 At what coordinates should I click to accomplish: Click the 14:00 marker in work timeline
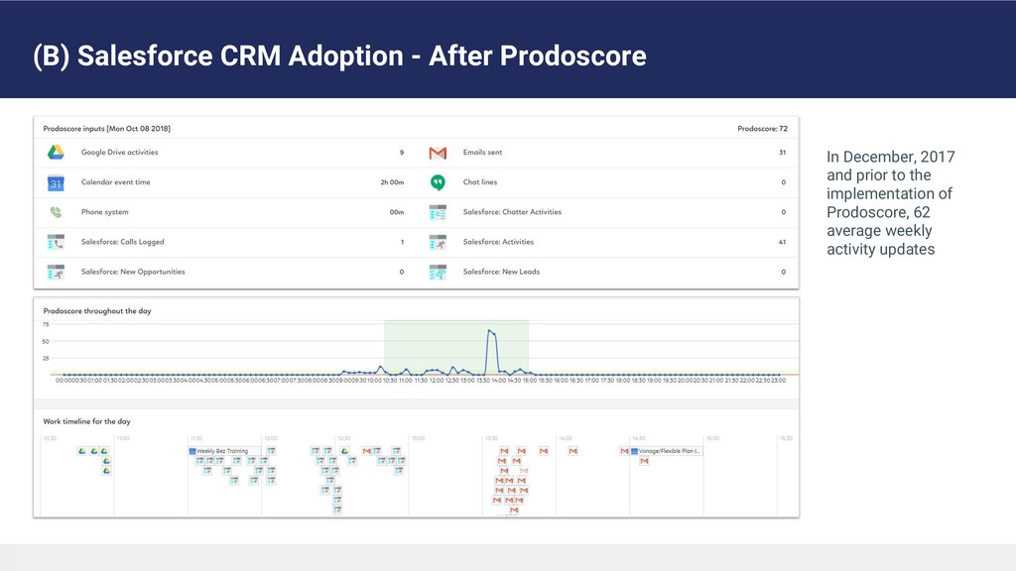pos(565,438)
